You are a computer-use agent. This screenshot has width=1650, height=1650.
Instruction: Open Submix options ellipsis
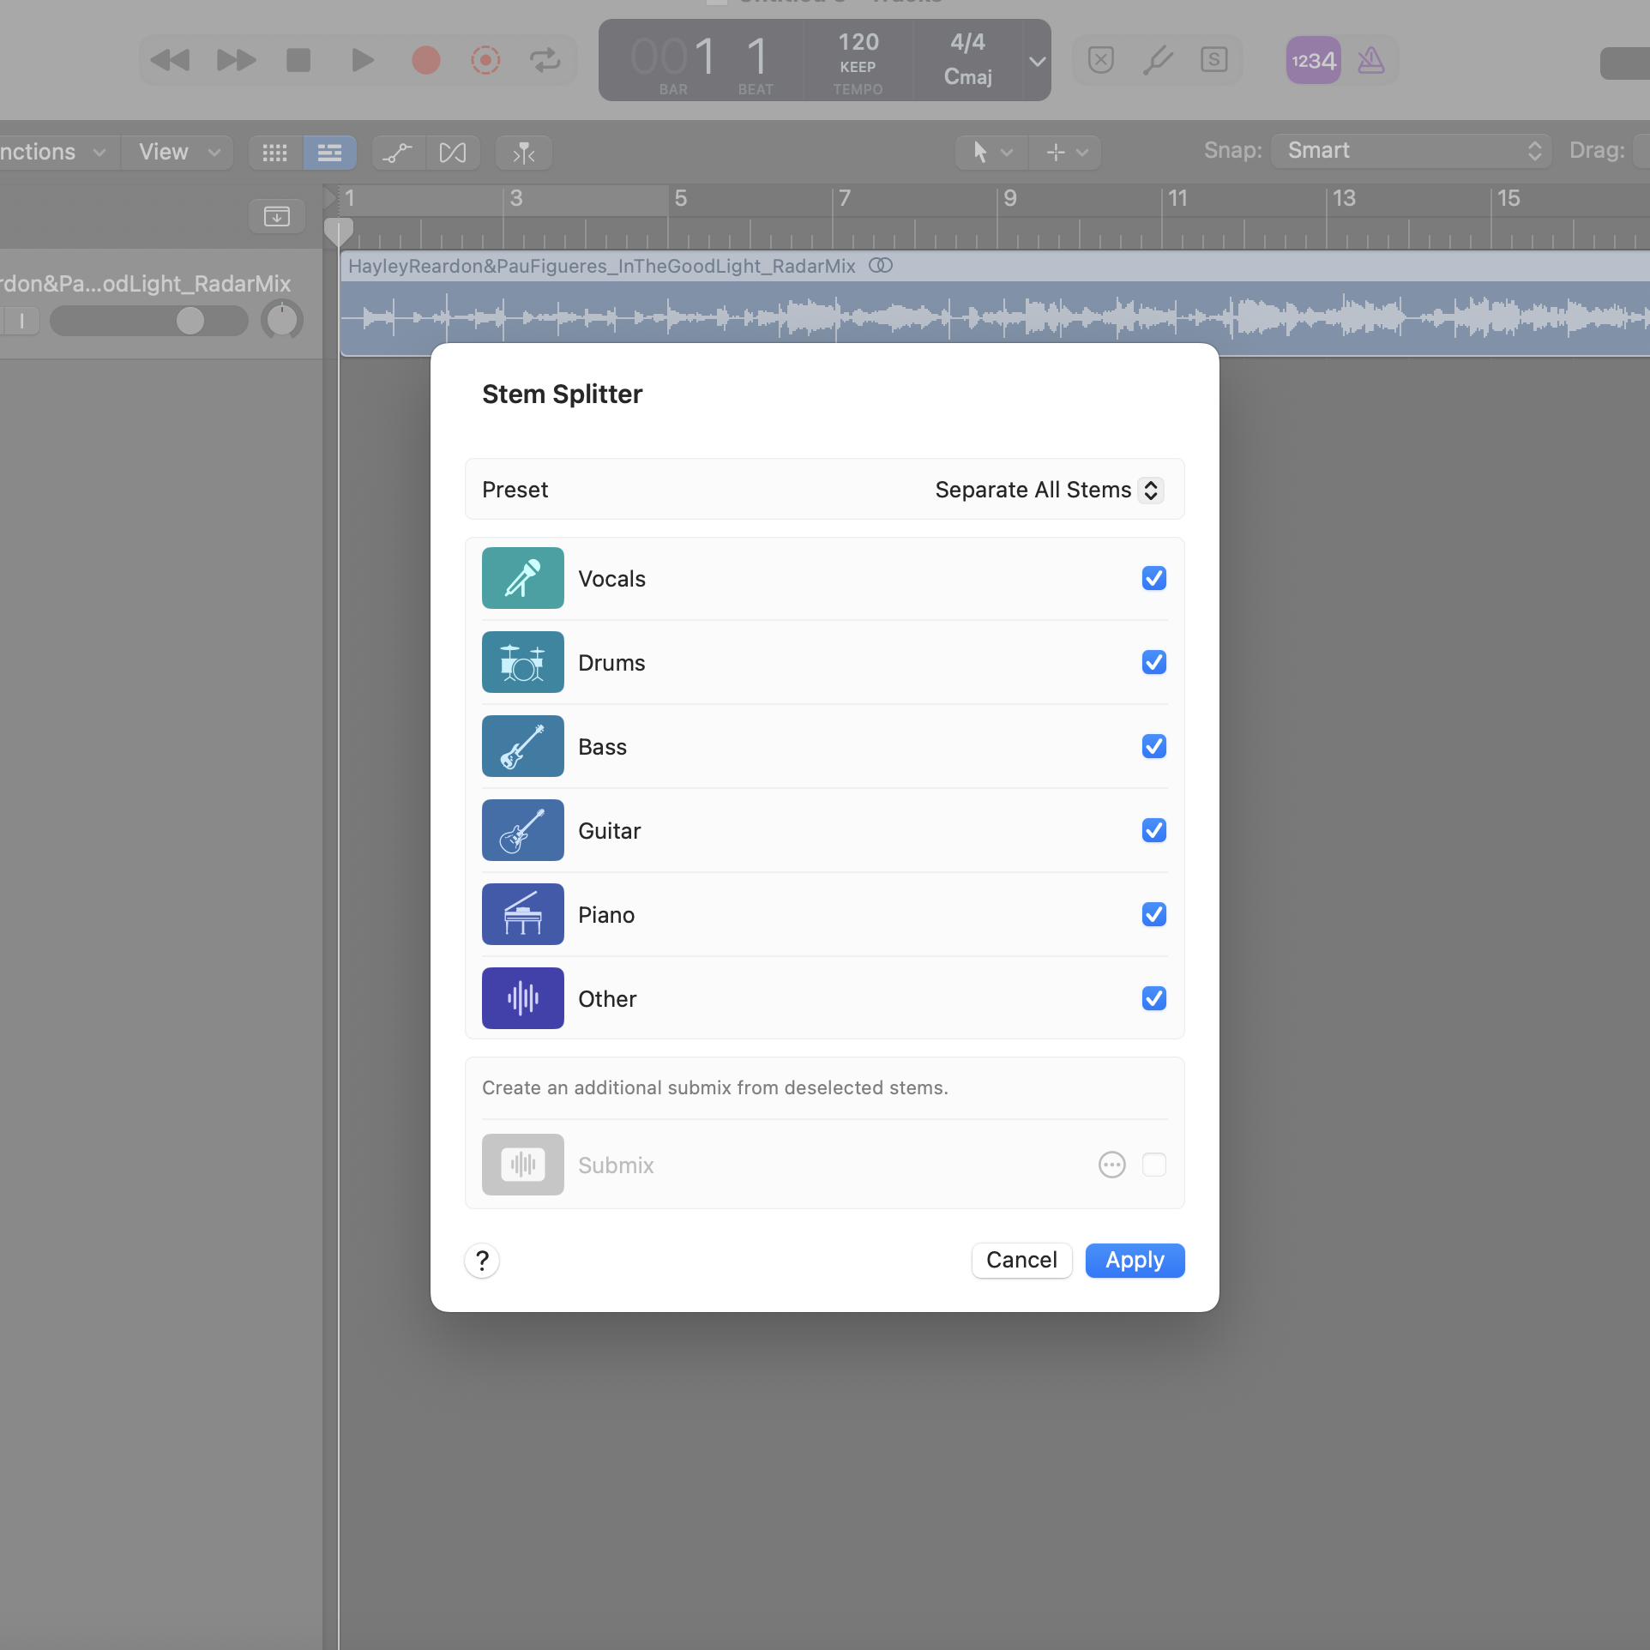coord(1111,1165)
